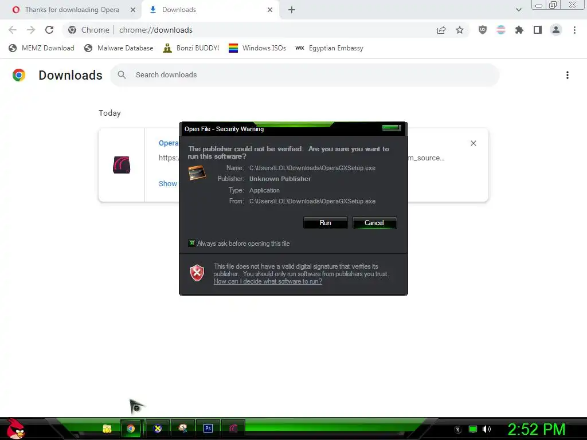Remove the Opera download from list
587x440 pixels.
pos(473,143)
